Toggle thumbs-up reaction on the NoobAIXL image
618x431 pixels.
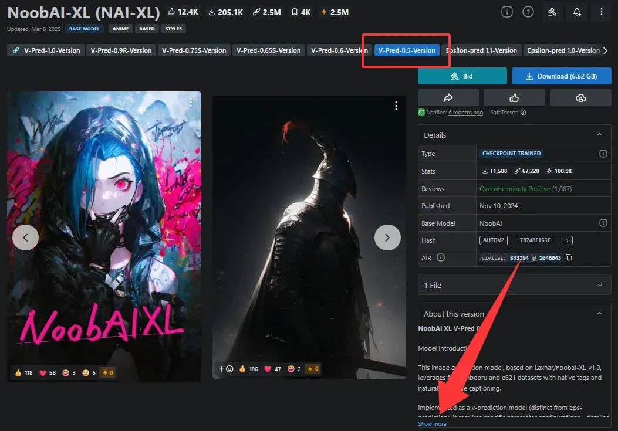tap(23, 372)
